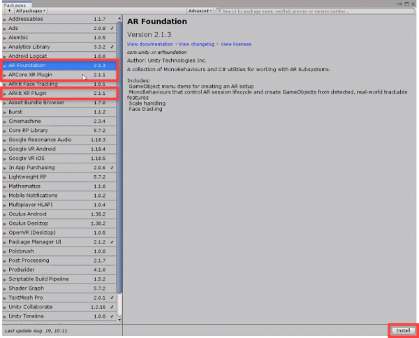Click the package list scroll up arrow

119,18
